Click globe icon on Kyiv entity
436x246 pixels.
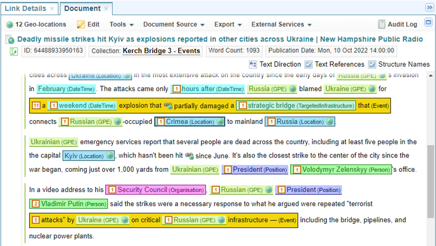click(110, 155)
